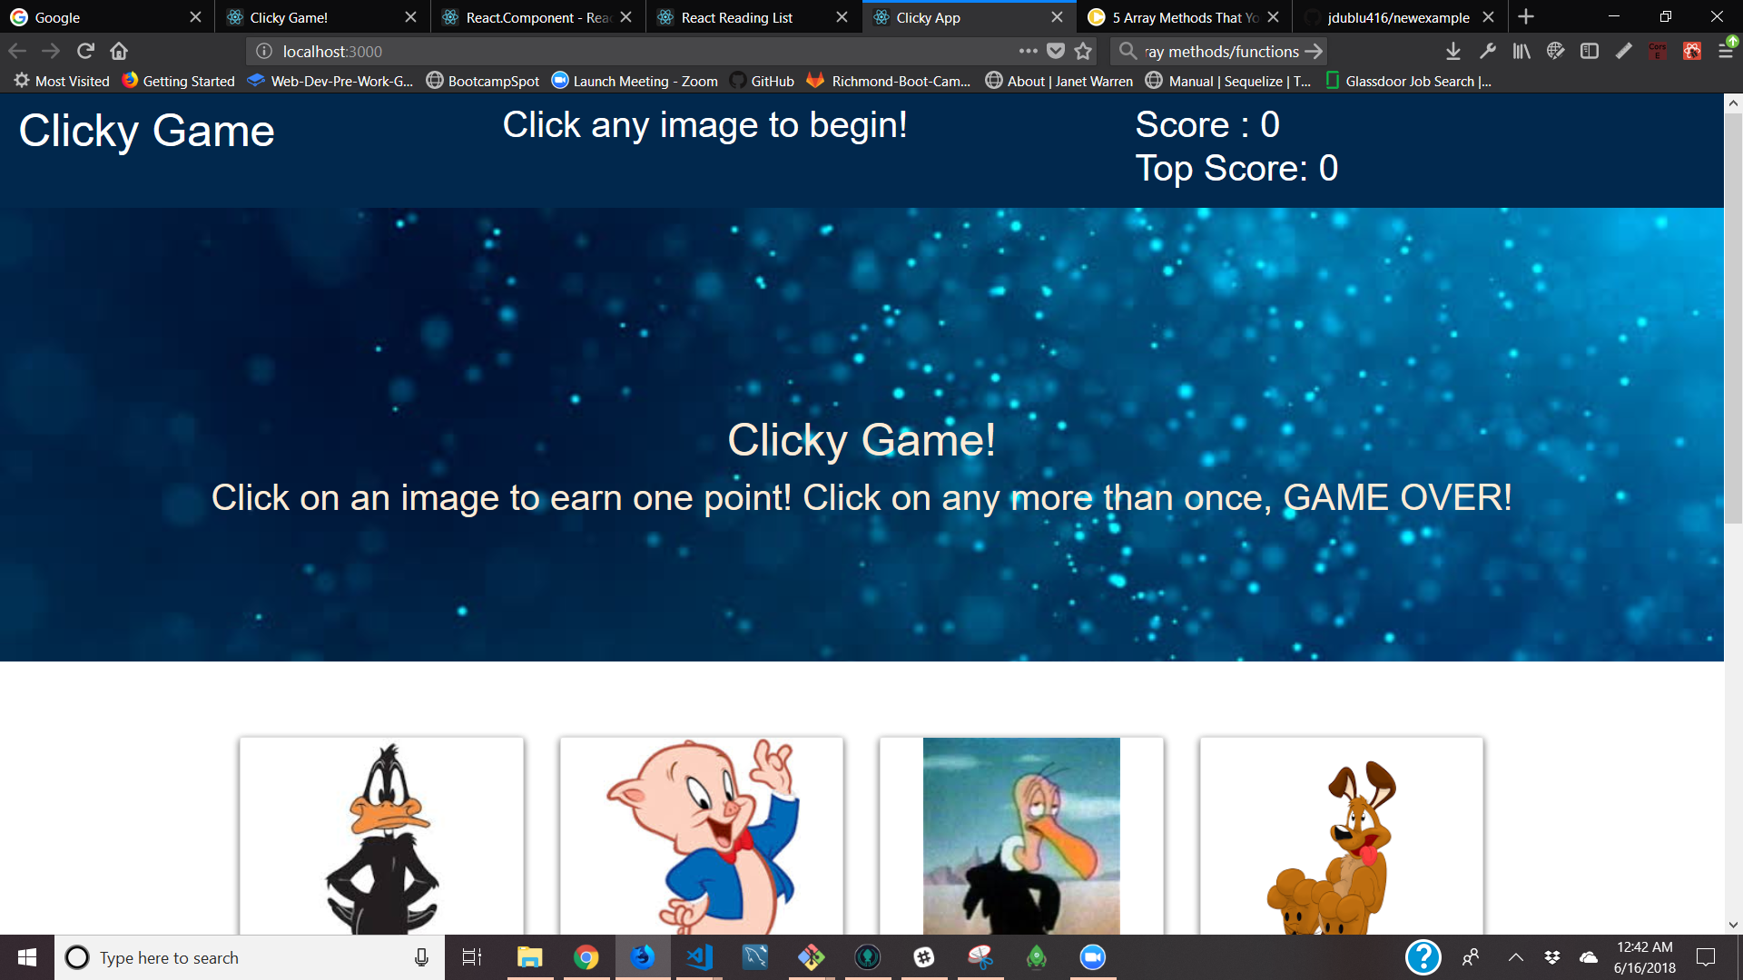
Task: Open GitHub bookmark in bookmarks bar
Action: pos(763,81)
